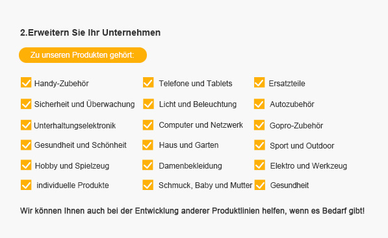This screenshot has height=238, width=388.
Task: Click the 'Zu unseren Produkten gehört:' button
Action: (83, 55)
